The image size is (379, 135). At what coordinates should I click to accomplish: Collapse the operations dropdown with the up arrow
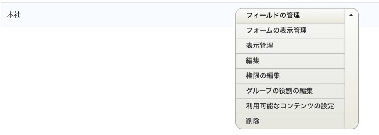(351, 15)
